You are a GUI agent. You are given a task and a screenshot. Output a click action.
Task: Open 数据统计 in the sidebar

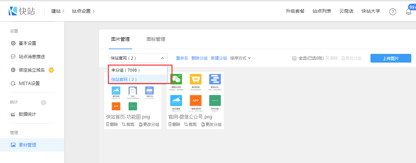(x=27, y=114)
